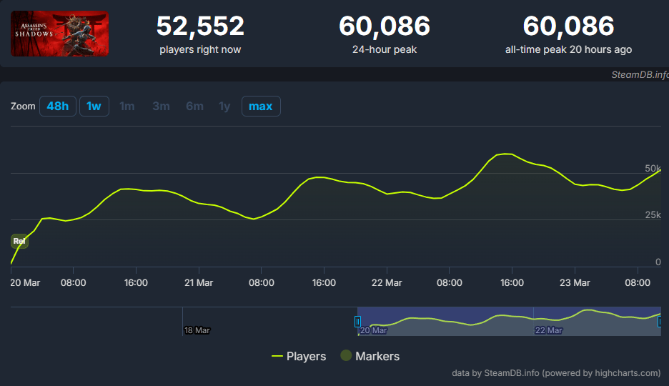
Task: Set zoom range to 3m
Action: 161,106
